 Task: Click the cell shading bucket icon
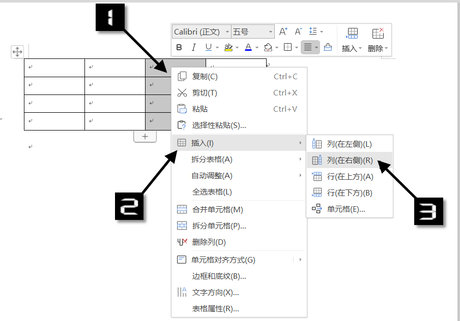click(x=268, y=47)
